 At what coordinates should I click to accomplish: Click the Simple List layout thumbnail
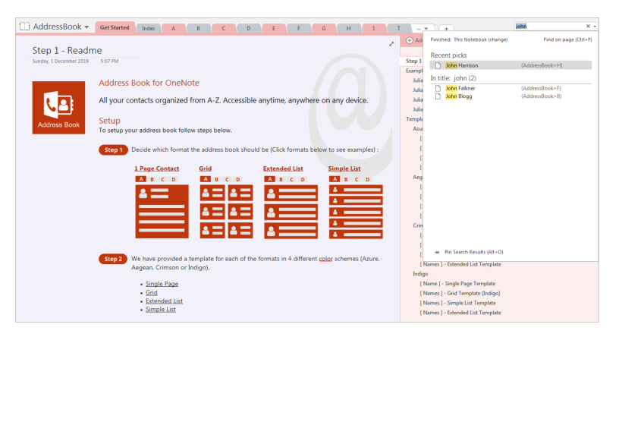[x=356, y=207]
